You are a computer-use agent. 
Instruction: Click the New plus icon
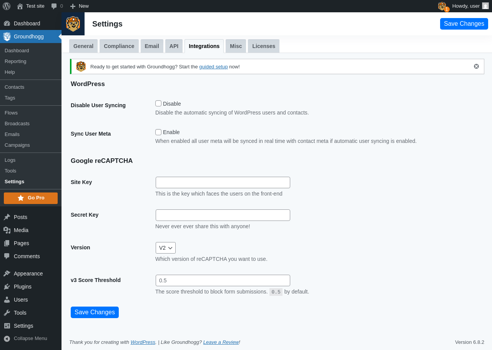coord(73,6)
